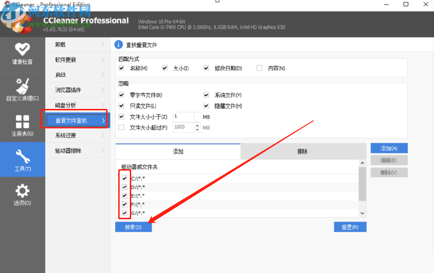
Task: Open the 驱动器擦除 tools menu item
Action: pyautogui.click(x=78, y=151)
